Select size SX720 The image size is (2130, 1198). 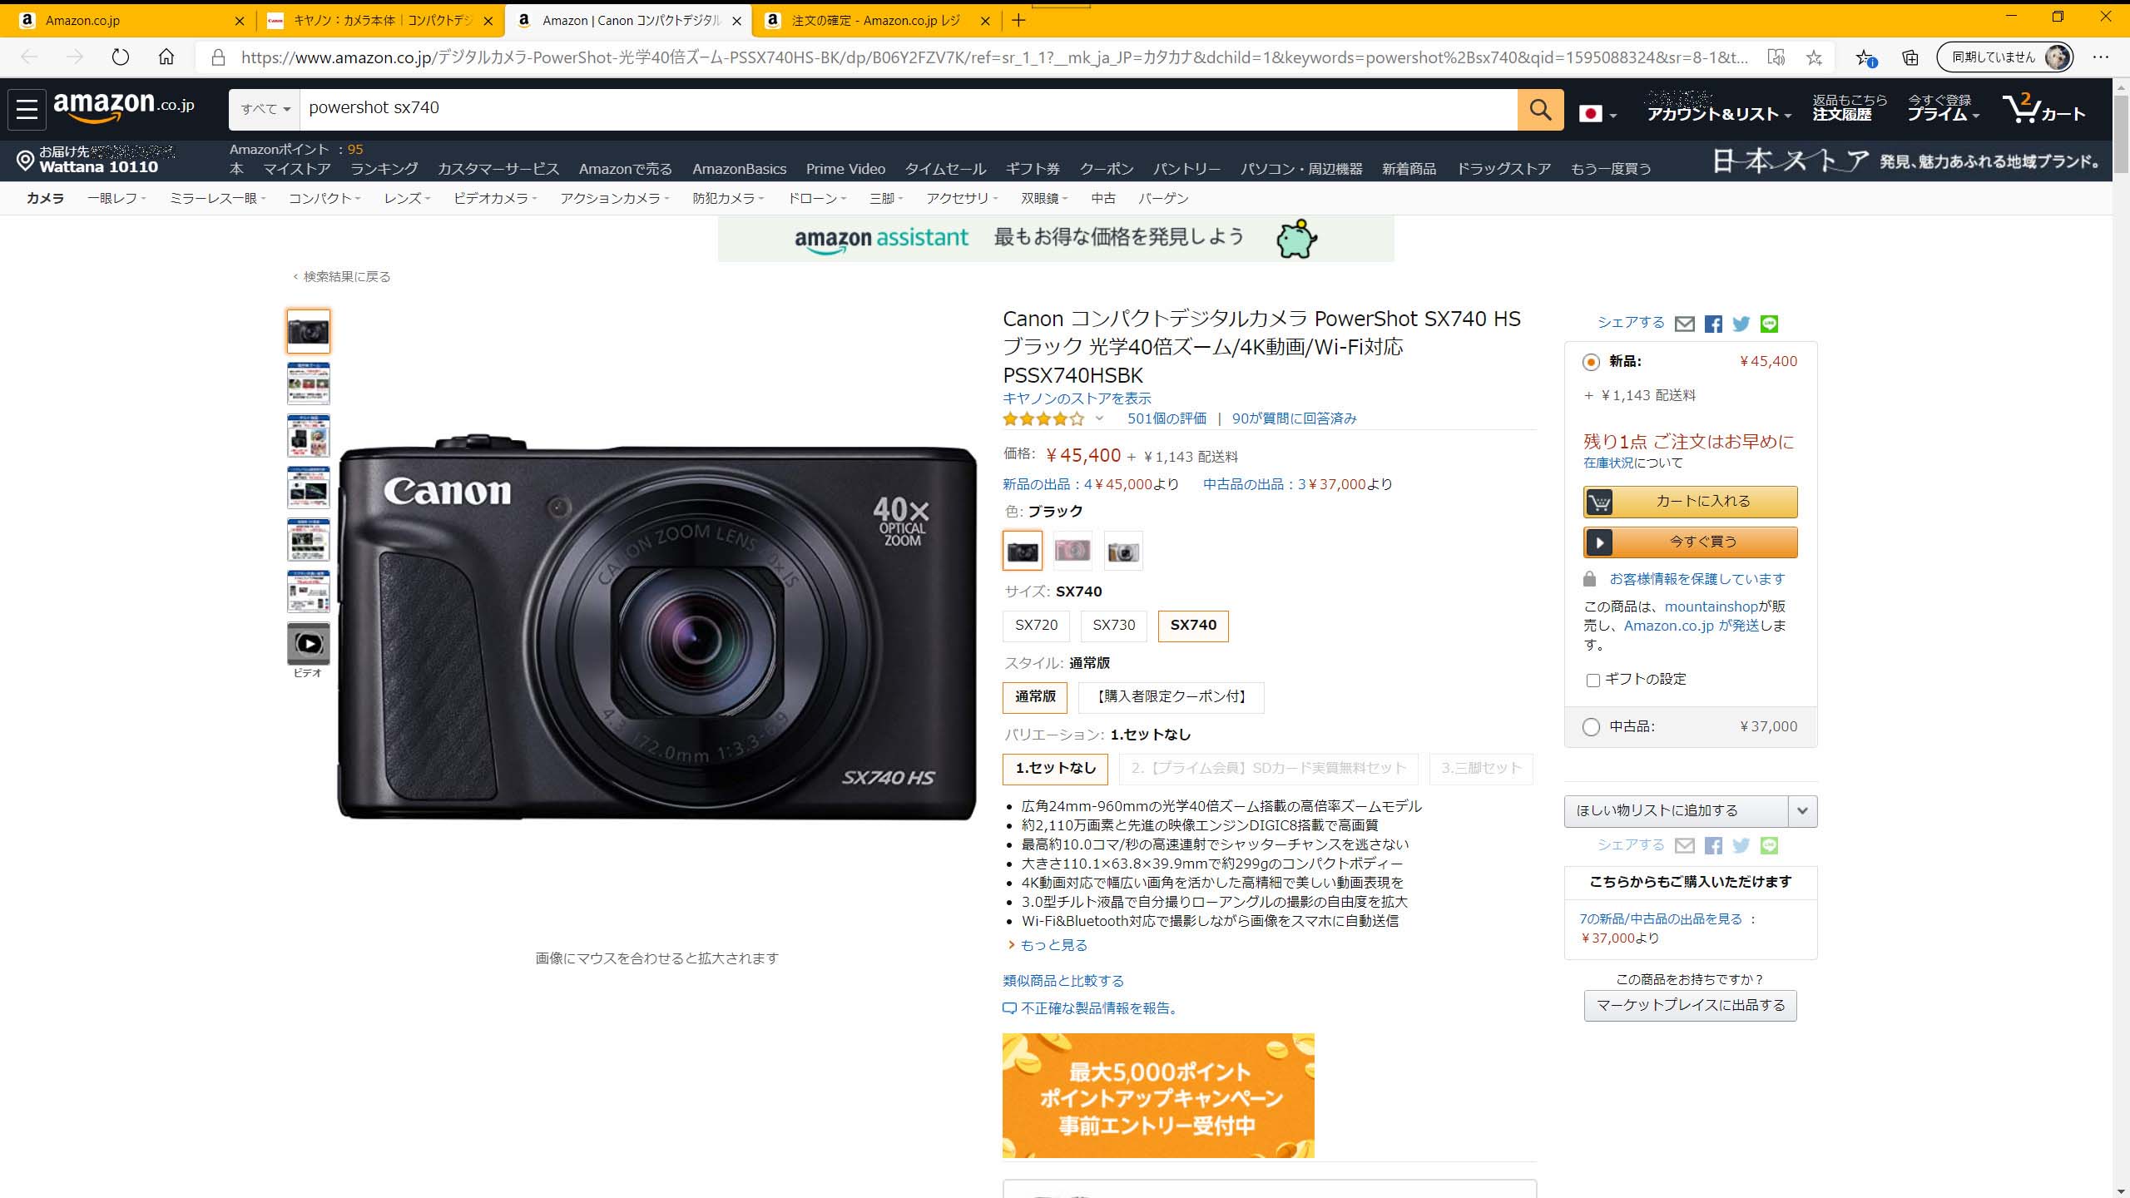(1036, 626)
